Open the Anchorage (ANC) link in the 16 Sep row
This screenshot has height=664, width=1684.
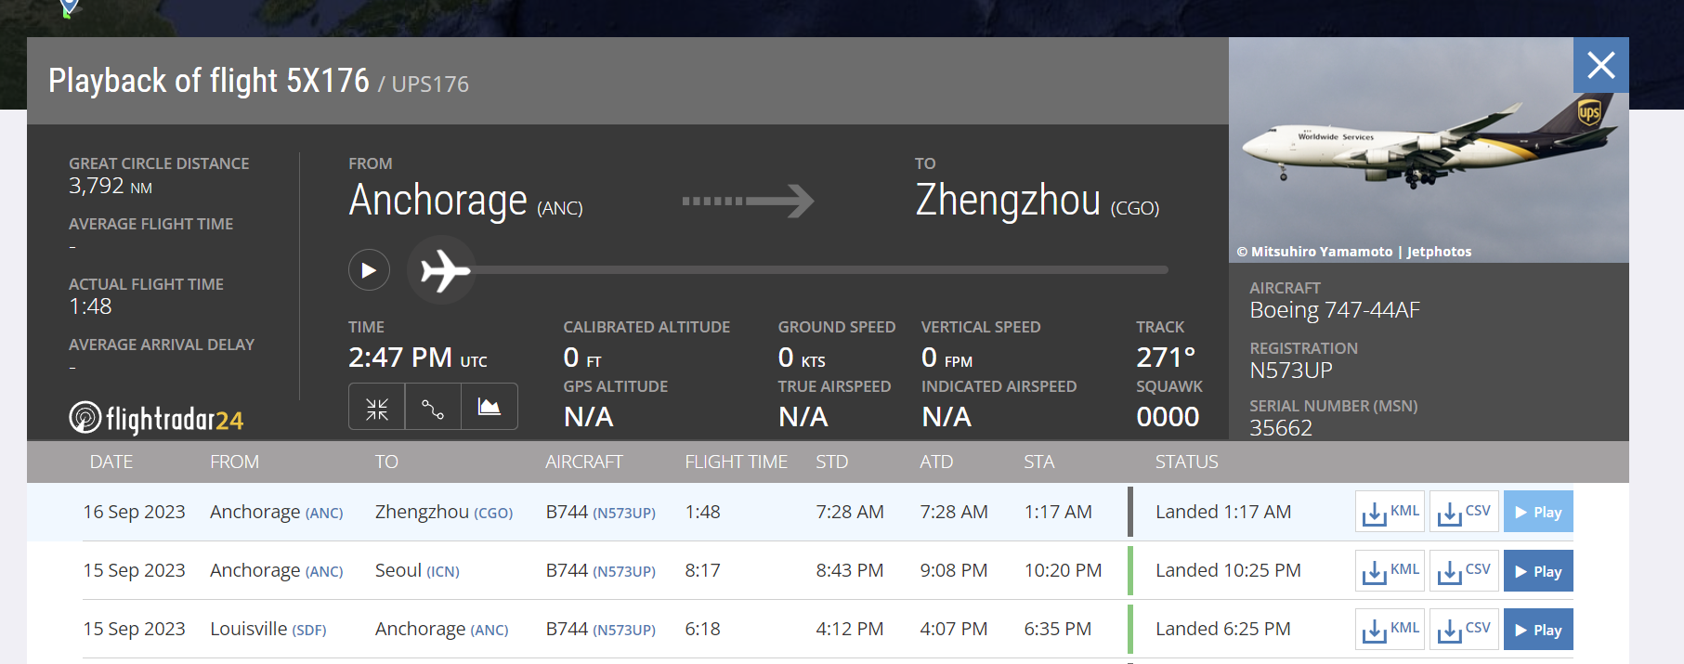(x=277, y=512)
